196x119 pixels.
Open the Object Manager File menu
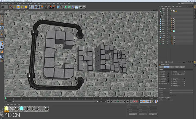[162, 6]
